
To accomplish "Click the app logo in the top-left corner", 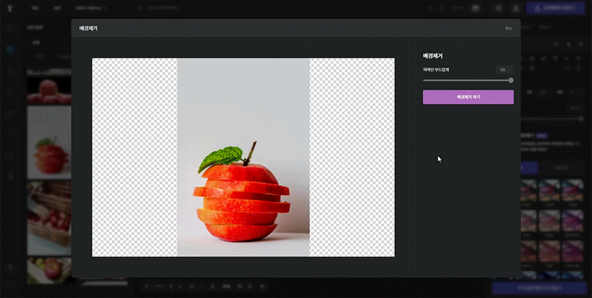I will point(11,9).
